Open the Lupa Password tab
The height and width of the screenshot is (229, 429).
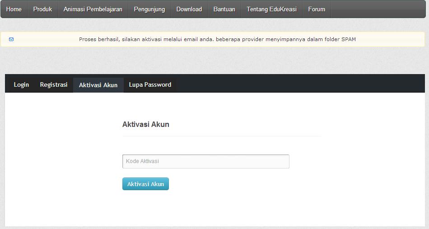tap(150, 85)
